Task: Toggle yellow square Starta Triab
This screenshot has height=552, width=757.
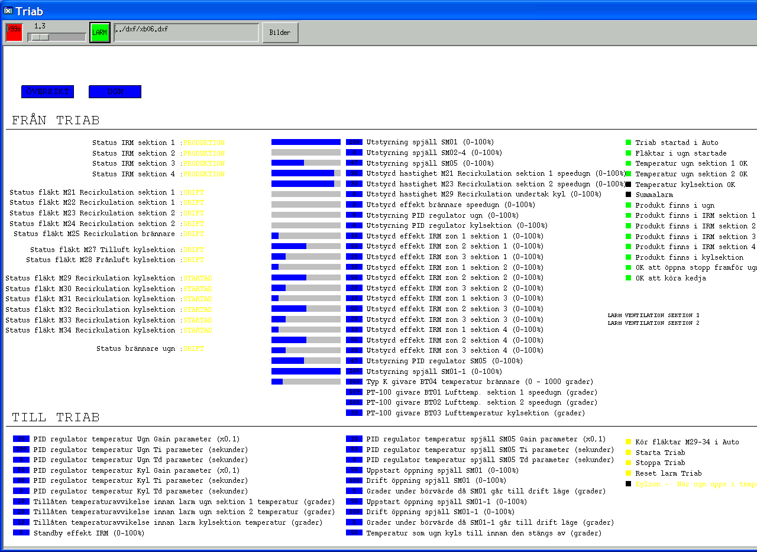Action: 629,453
